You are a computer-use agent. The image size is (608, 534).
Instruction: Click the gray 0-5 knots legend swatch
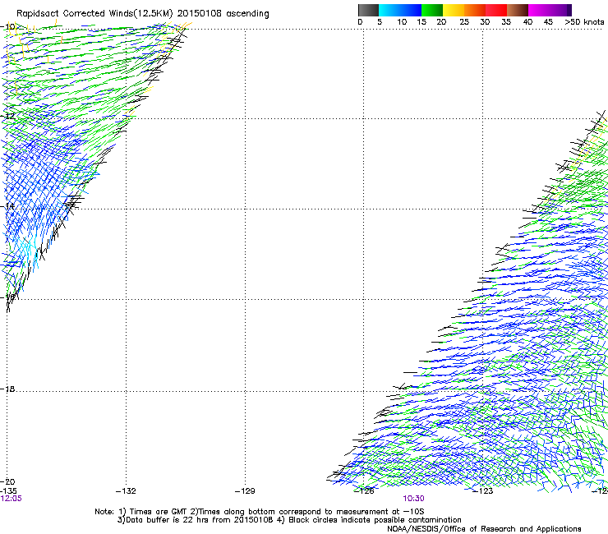pyautogui.click(x=368, y=10)
